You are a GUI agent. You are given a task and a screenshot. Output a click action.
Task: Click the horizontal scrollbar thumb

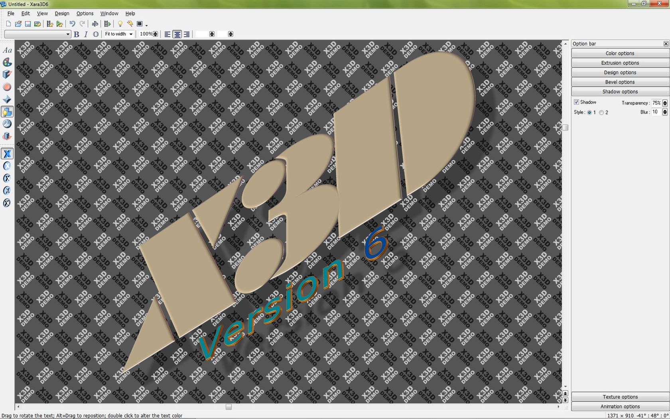tap(229, 407)
